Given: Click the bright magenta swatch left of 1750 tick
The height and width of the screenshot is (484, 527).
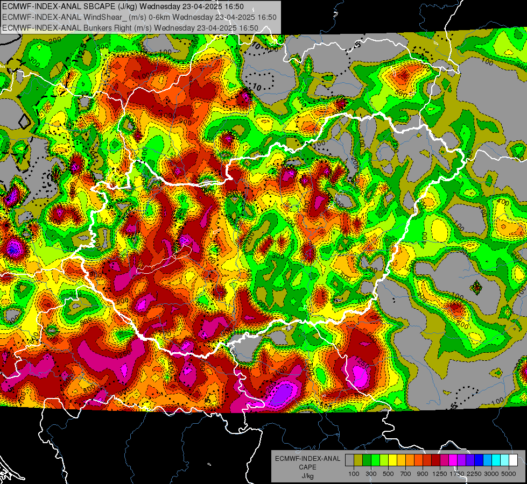Looking at the screenshot, I should click(453, 460).
